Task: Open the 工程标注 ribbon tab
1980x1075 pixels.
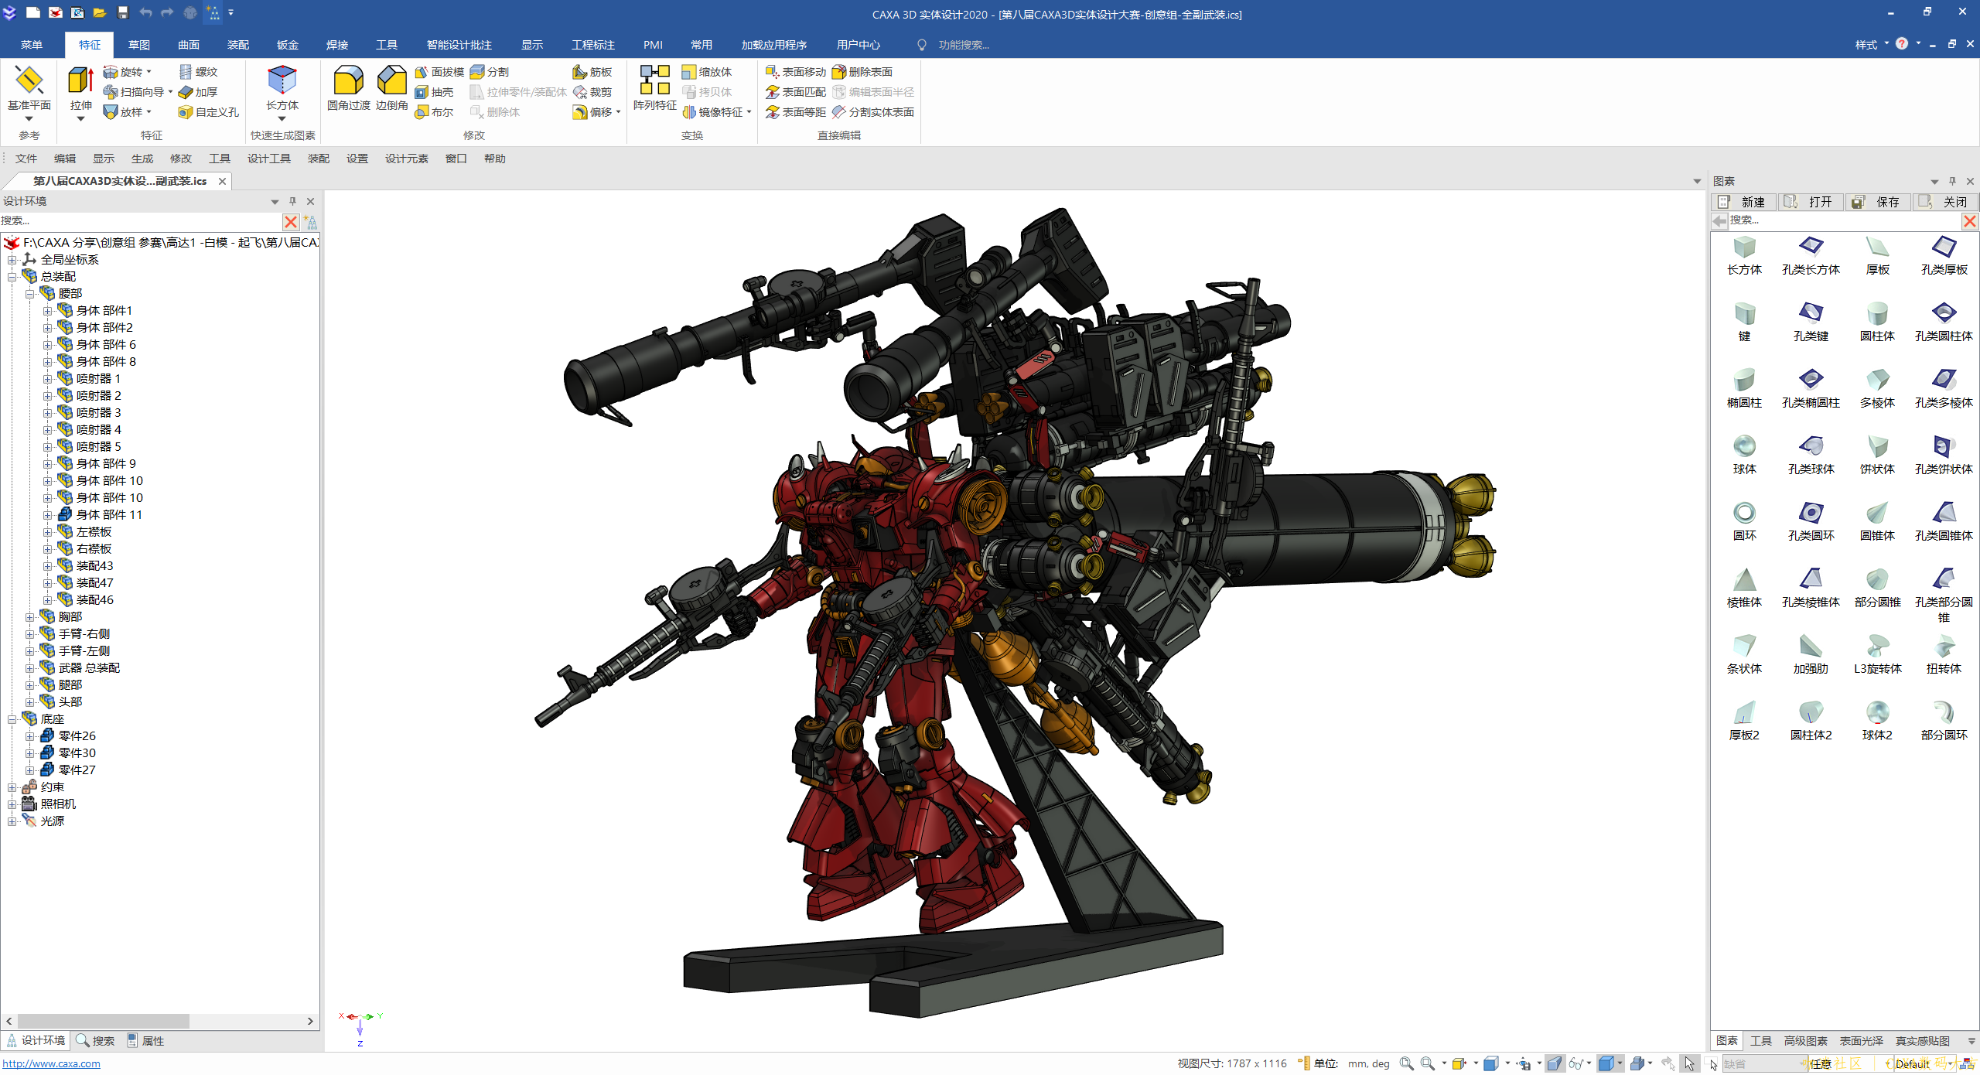Action: [593, 45]
